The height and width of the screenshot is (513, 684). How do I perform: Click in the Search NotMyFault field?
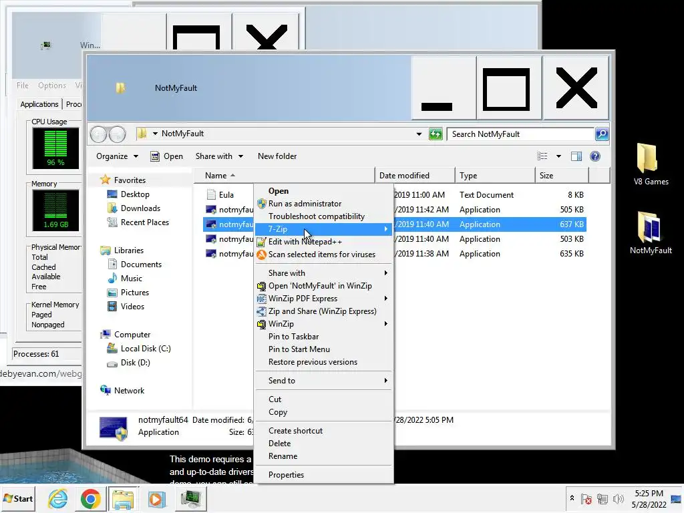(x=520, y=134)
